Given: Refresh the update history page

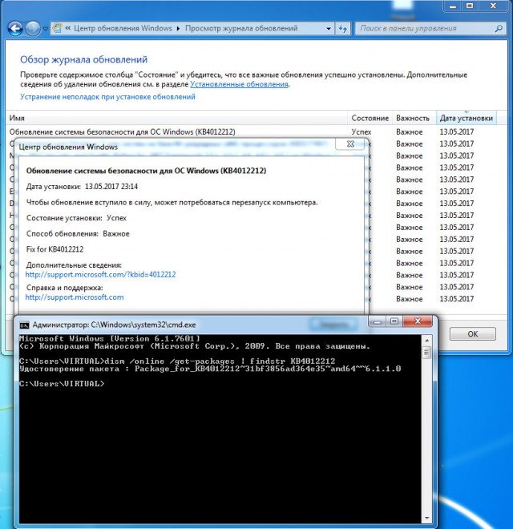Looking at the screenshot, I should point(343,29).
